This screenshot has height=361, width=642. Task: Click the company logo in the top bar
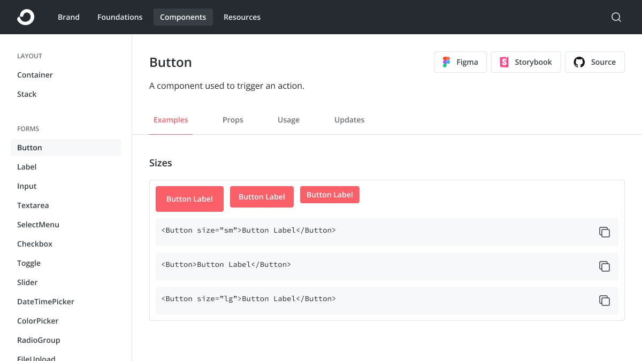tap(26, 17)
